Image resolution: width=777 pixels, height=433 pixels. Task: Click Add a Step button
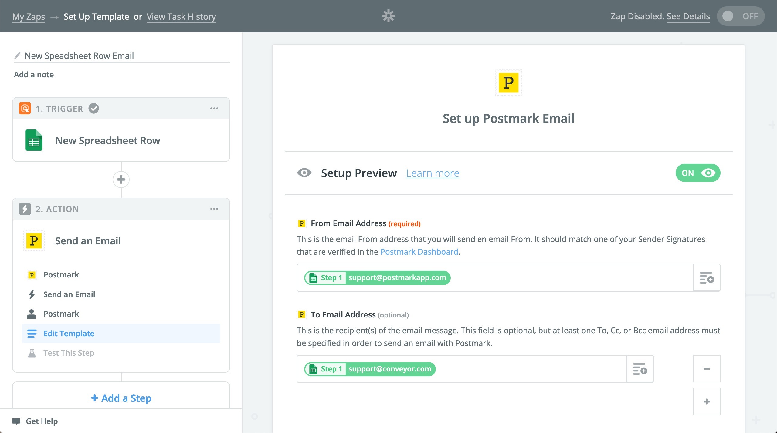click(121, 398)
